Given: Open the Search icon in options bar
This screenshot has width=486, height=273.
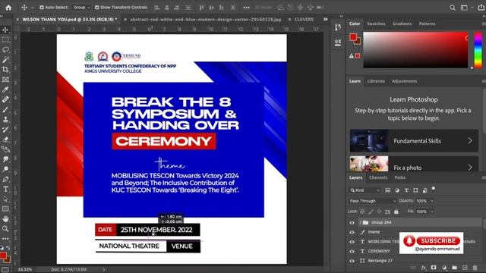Looking at the screenshot, I should coord(453,8).
